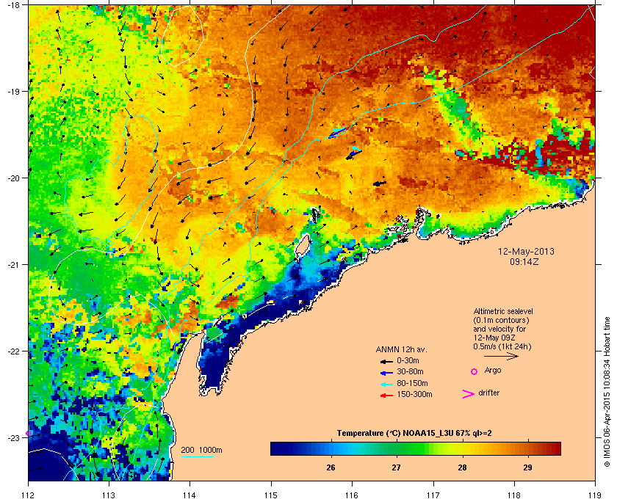Click the green region of colorbar near 27
Image resolution: width=617 pixels, height=499 pixels.
point(397,448)
